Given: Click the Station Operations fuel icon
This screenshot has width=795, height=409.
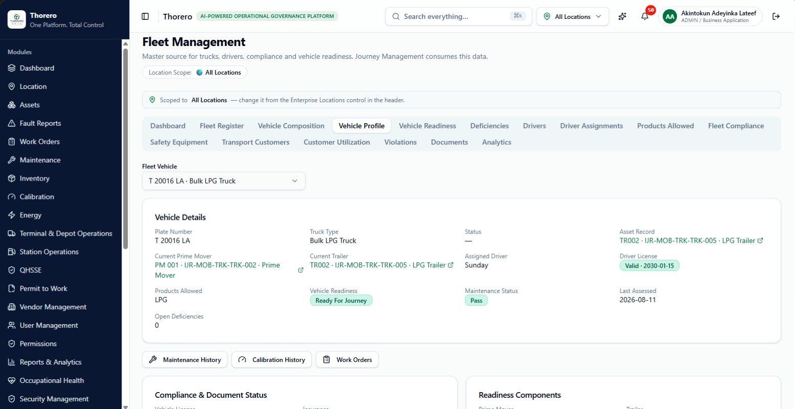Looking at the screenshot, I should [12, 252].
